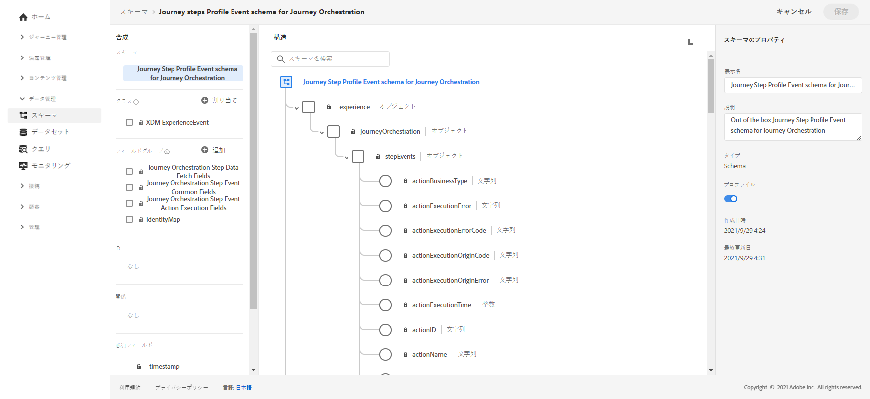Open the データセット (Datasets) sidebar icon
The width and height of the screenshot is (870, 399).
23,132
